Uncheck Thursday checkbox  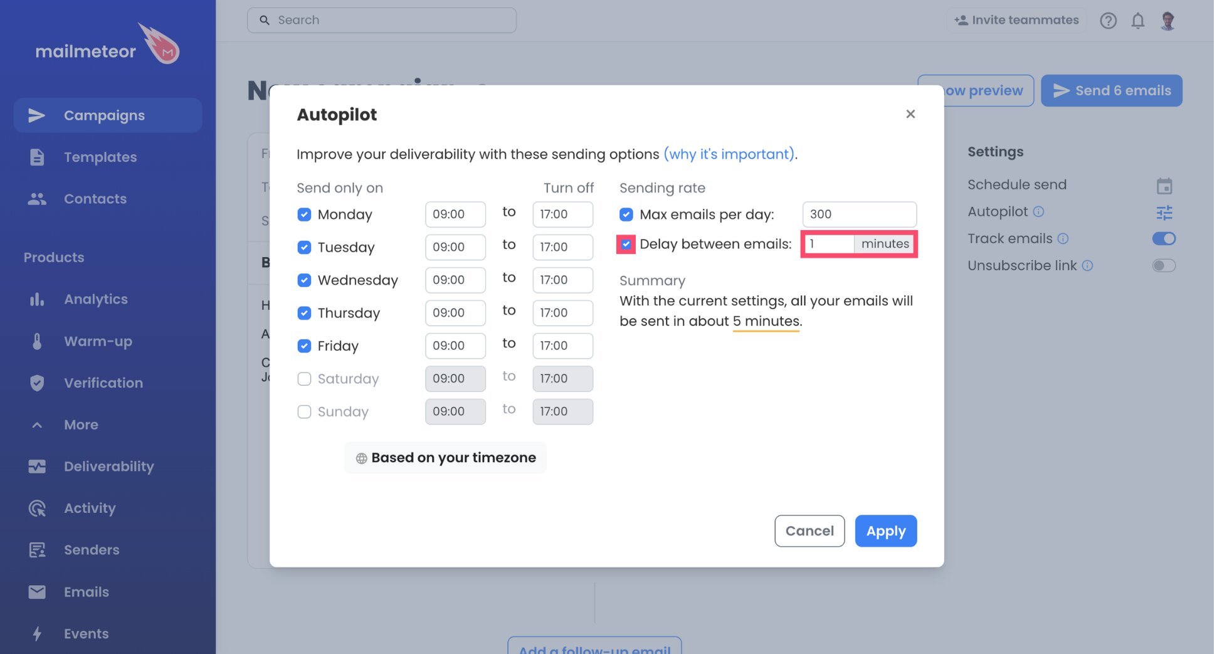tap(304, 313)
